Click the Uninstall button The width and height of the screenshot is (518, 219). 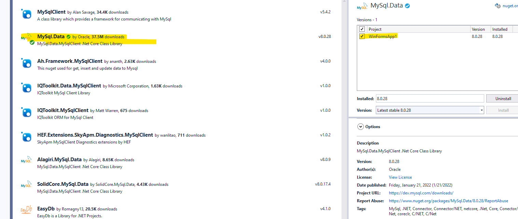[x=503, y=98]
